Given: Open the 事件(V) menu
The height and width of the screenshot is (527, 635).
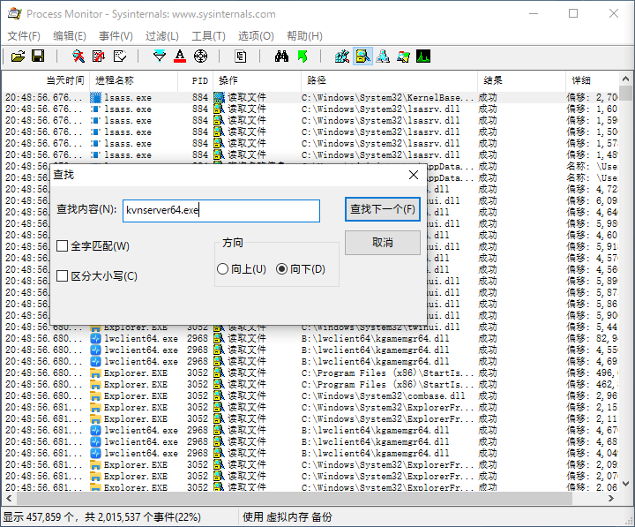Looking at the screenshot, I should coord(116,36).
